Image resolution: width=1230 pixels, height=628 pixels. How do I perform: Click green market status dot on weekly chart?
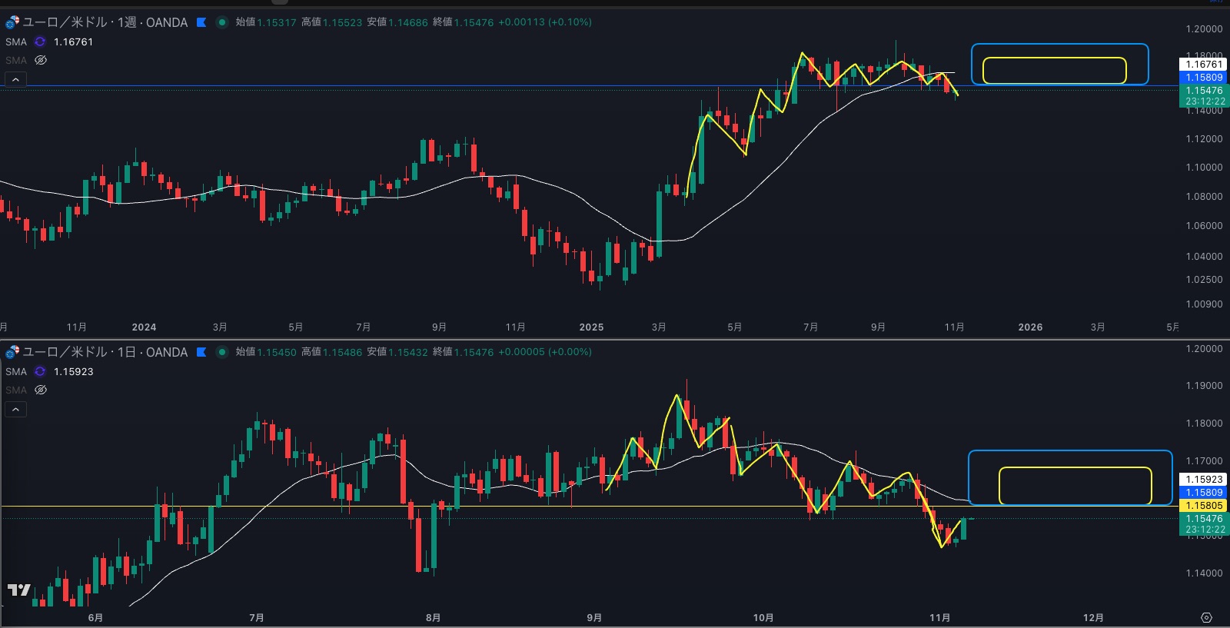click(x=222, y=22)
